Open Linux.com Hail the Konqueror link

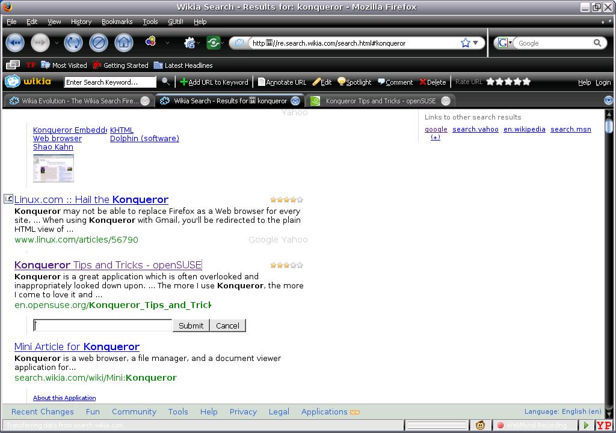tap(91, 199)
